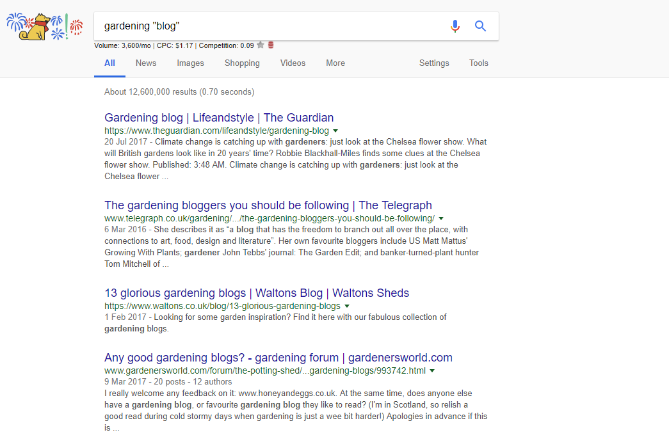This screenshot has height=437, width=669.
Task: Expand dropdown arrow beside Telegraph URL
Action: click(441, 219)
